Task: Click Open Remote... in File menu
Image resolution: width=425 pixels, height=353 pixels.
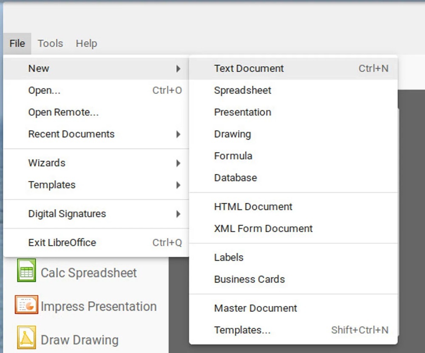Action: pyautogui.click(x=63, y=113)
